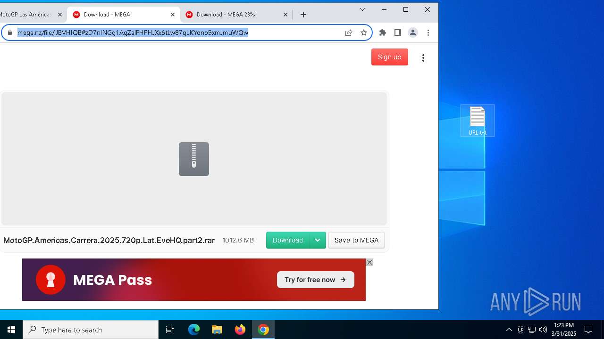Screen dimensions: 604x339
Task: Click the taskbar search box
Action: pyautogui.click(x=91, y=330)
